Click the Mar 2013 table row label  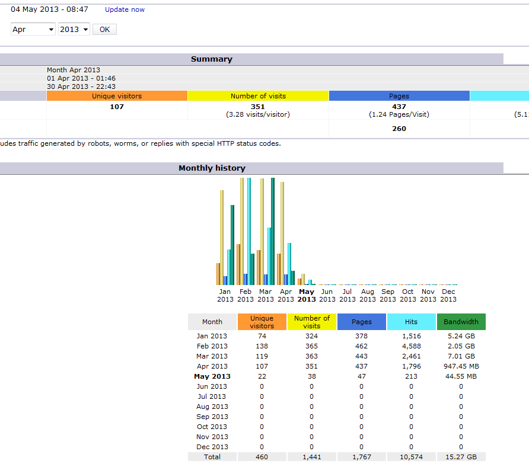(x=212, y=356)
